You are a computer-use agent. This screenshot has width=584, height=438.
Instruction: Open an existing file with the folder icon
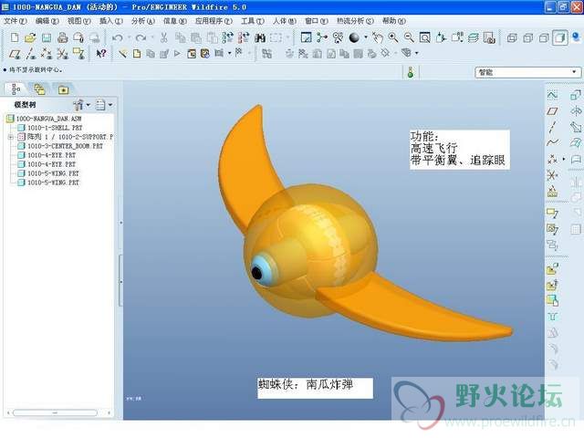[x=30, y=37]
